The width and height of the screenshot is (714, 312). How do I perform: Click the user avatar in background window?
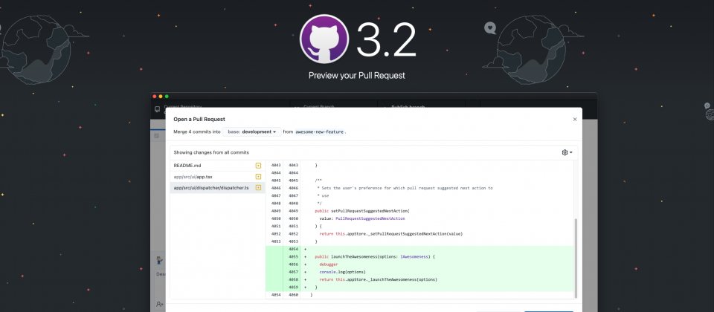click(160, 261)
